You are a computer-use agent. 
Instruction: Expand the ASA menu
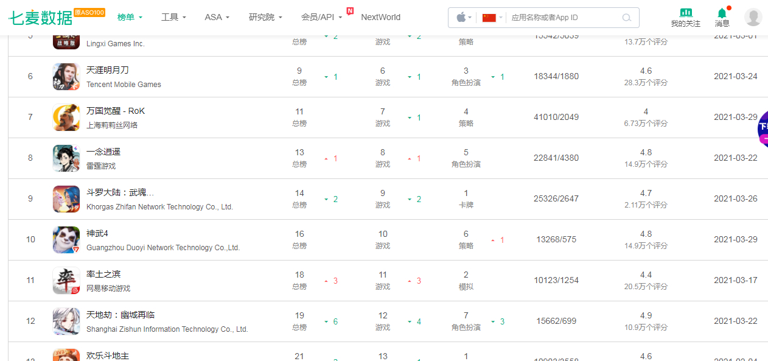click(217, 17)
